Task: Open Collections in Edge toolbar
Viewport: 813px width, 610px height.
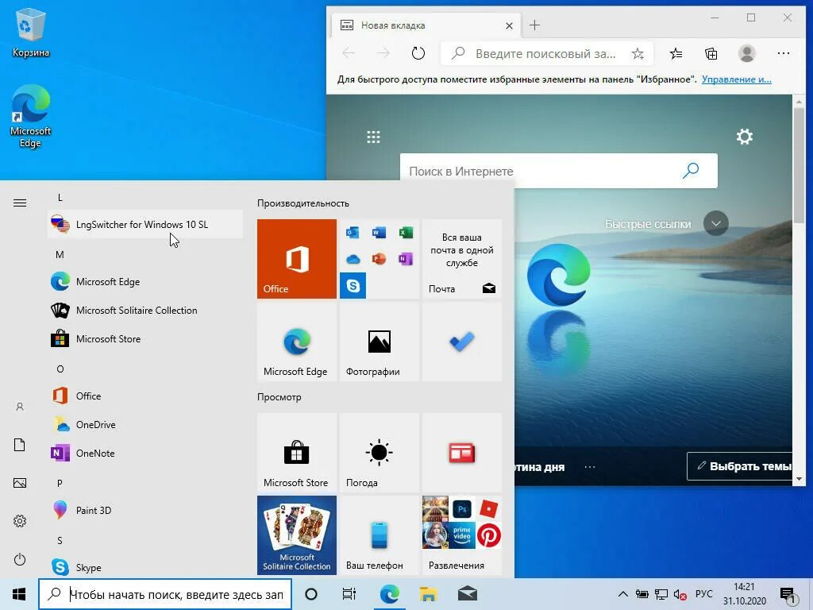Action: tap(711, 53)
